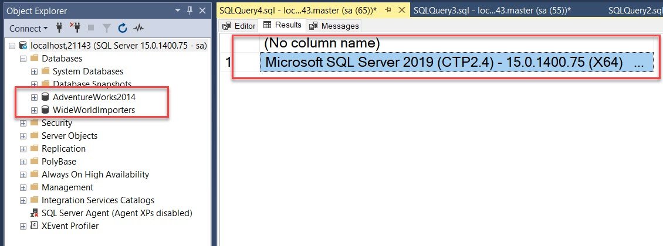Expand the Security folder
Screen dimensions: 663x246
pyautogui.click(x=23, y=123)
